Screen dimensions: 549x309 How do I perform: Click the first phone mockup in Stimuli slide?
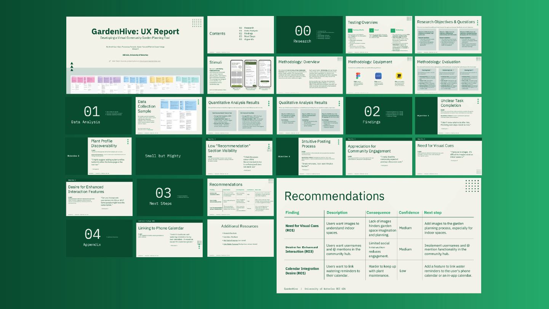237,74
